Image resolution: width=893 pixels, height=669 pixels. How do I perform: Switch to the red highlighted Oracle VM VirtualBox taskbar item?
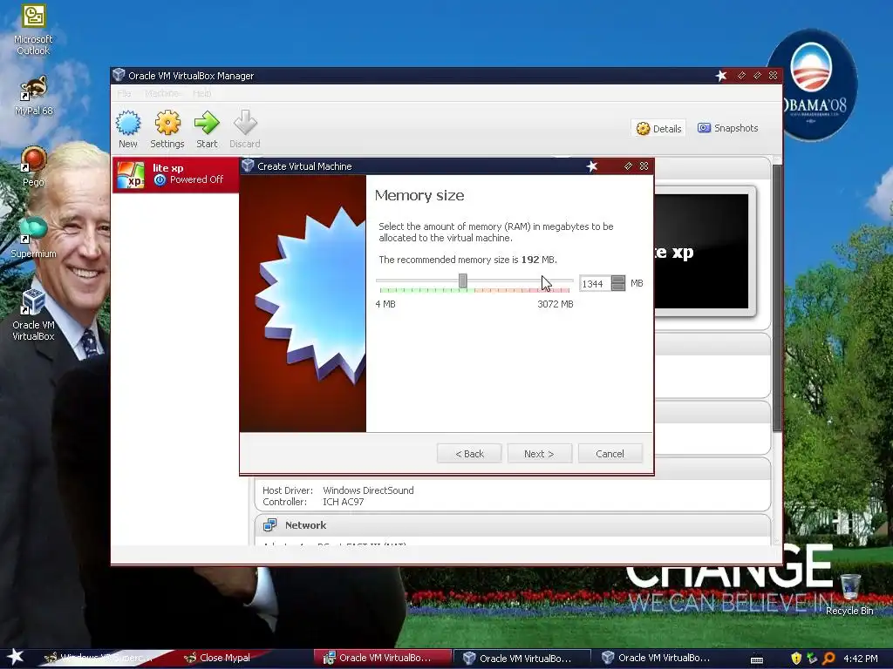point(383,658)
